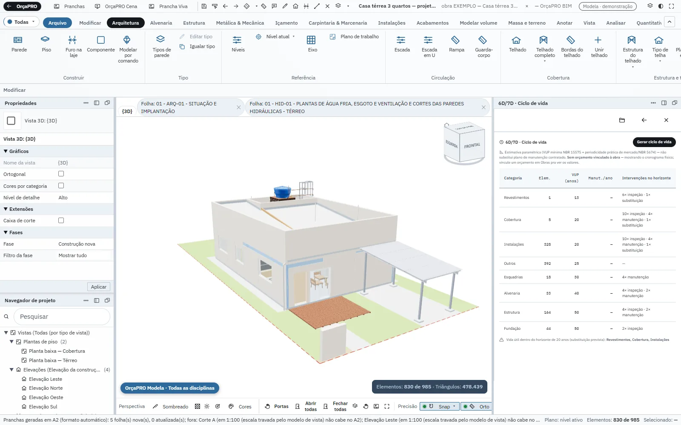Screen dimensions: 681x425
Task: Click the fullscreen icon in viewport bottom bar
Action: [387, 407]
